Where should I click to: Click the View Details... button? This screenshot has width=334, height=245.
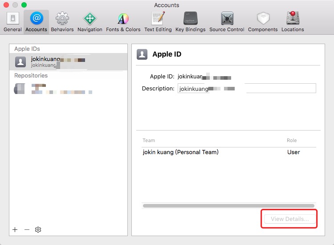tap(290, 219)
